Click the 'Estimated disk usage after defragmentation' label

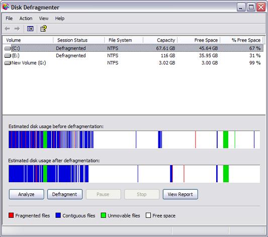(54, 161)
